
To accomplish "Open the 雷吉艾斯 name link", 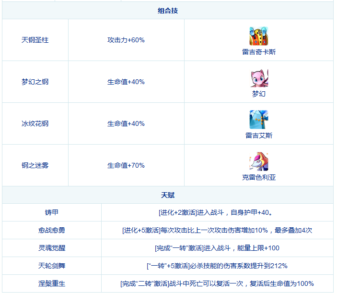I will pos(259,135).
